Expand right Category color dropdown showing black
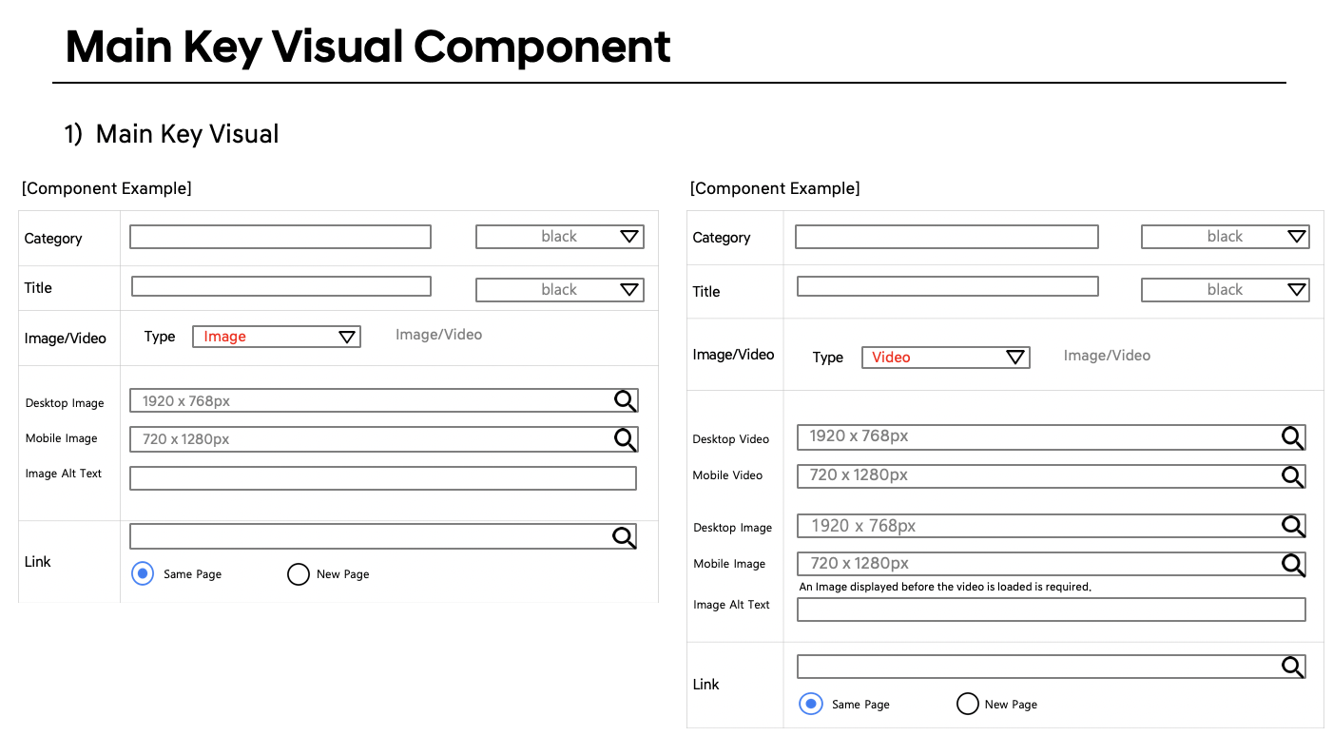The width and height of the screenshot is (1333, 755). coord(1225,237)
